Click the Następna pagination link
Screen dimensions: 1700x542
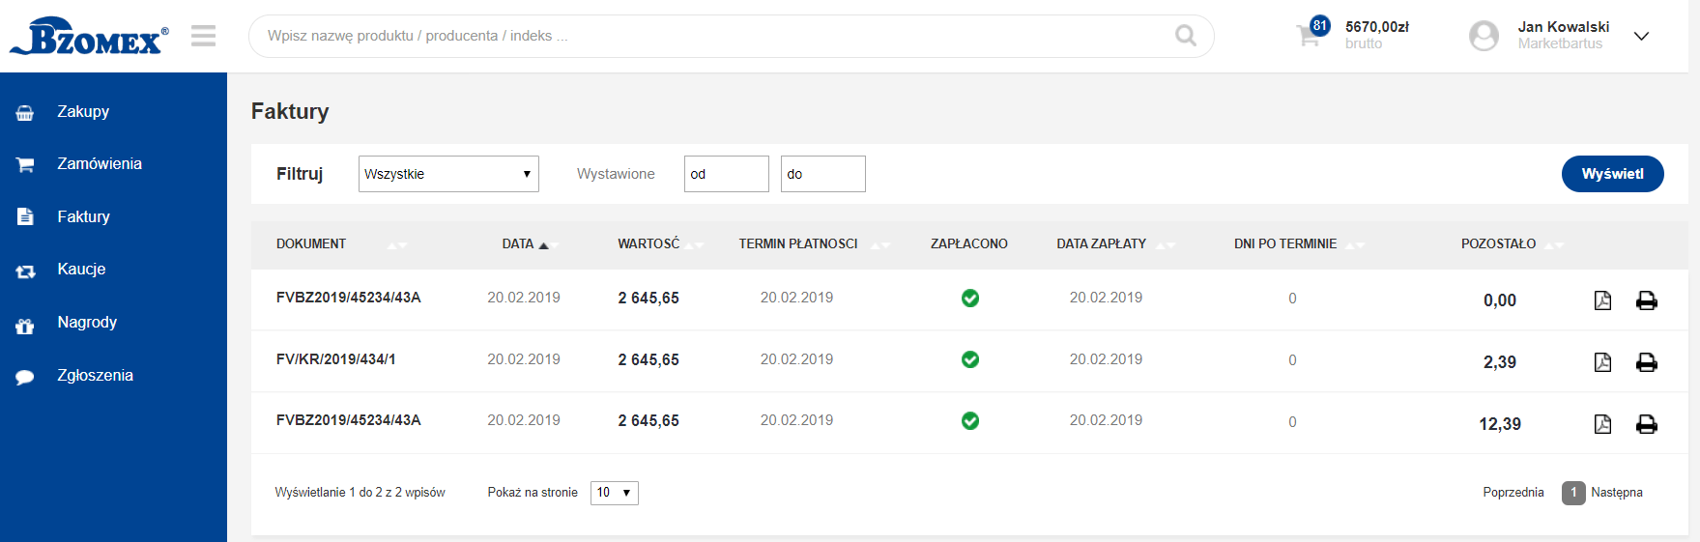[x=1617, y=493]
